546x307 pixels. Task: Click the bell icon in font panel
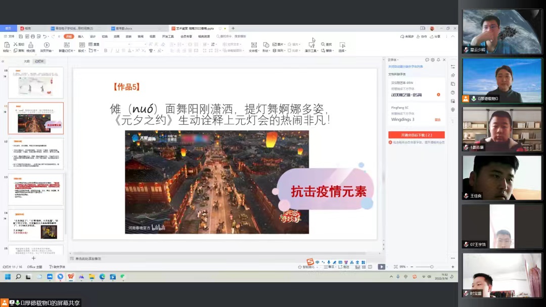pyautogui.click(x=438, y=60)
